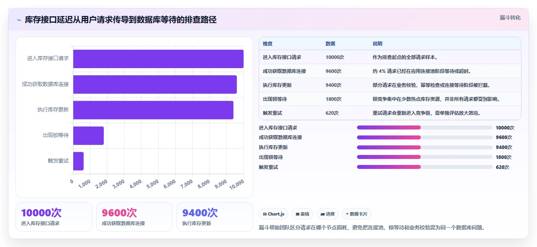537x247 pixels.
Task: Click chart y-axis label 执行库存更新
Action: [53, 110]
